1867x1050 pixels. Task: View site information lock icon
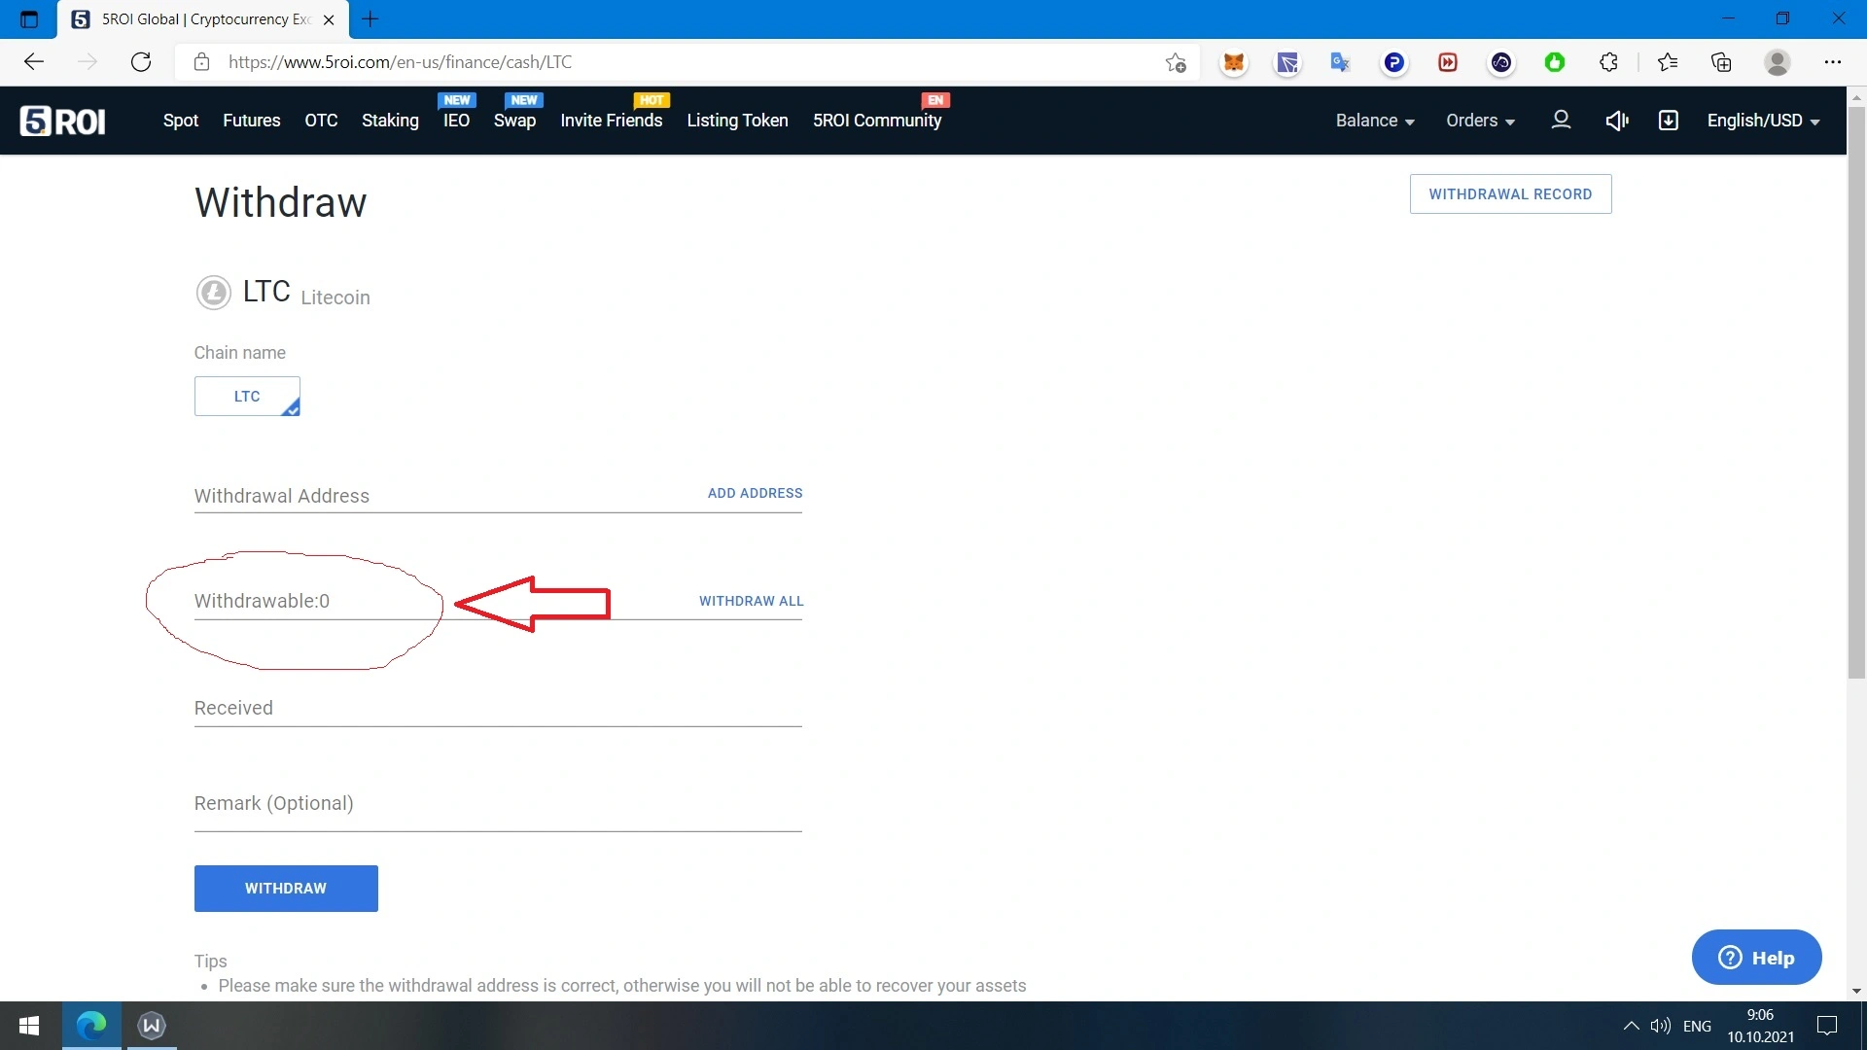pyautogui.click(x=201, y=62)
